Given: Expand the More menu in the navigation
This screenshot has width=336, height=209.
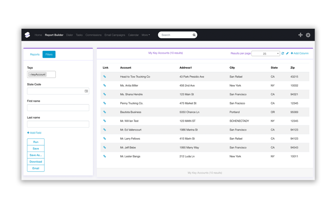Looking at the screenshot, I should click(x=146, y=35).
